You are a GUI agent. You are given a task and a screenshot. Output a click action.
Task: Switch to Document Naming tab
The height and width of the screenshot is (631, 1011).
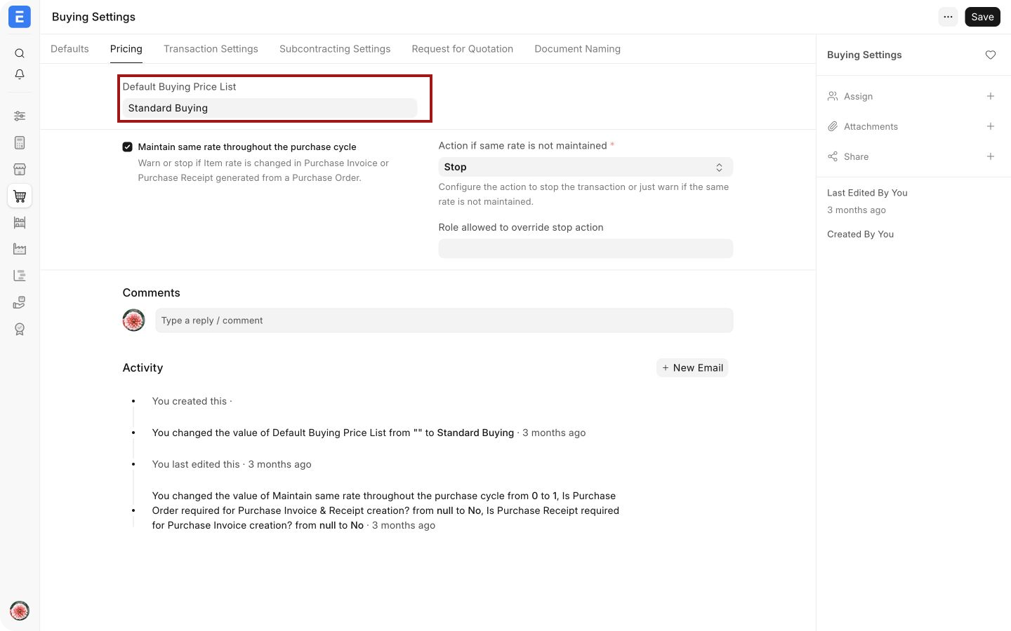point(578,49)
